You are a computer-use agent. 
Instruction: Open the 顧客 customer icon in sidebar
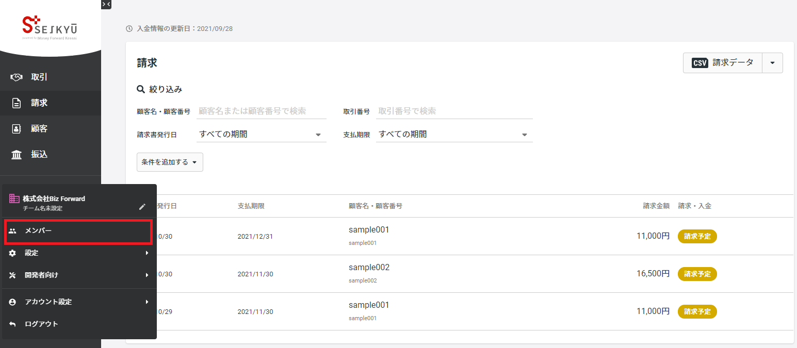[x=17, y=129]
